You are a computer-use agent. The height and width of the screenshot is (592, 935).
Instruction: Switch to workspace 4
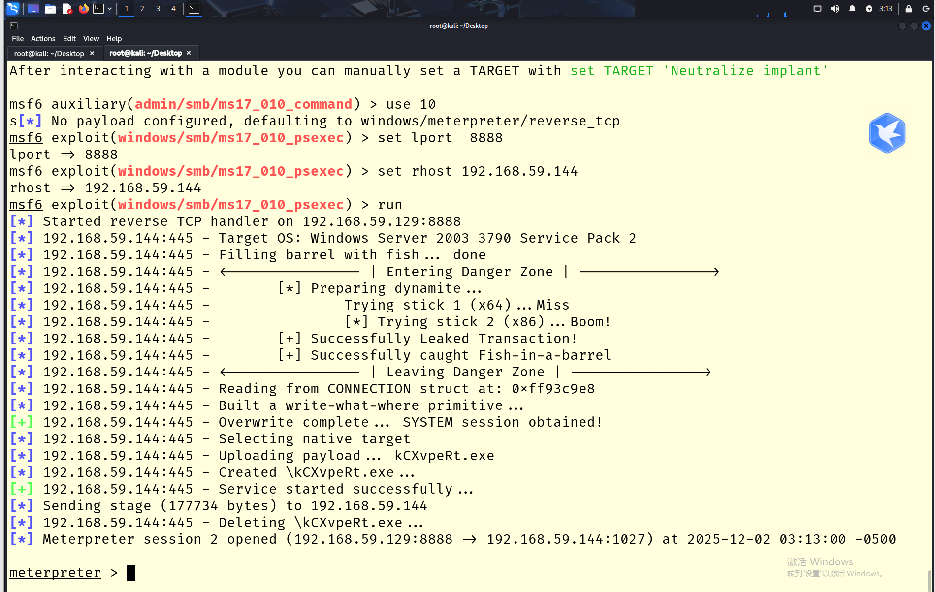[173, 9]
